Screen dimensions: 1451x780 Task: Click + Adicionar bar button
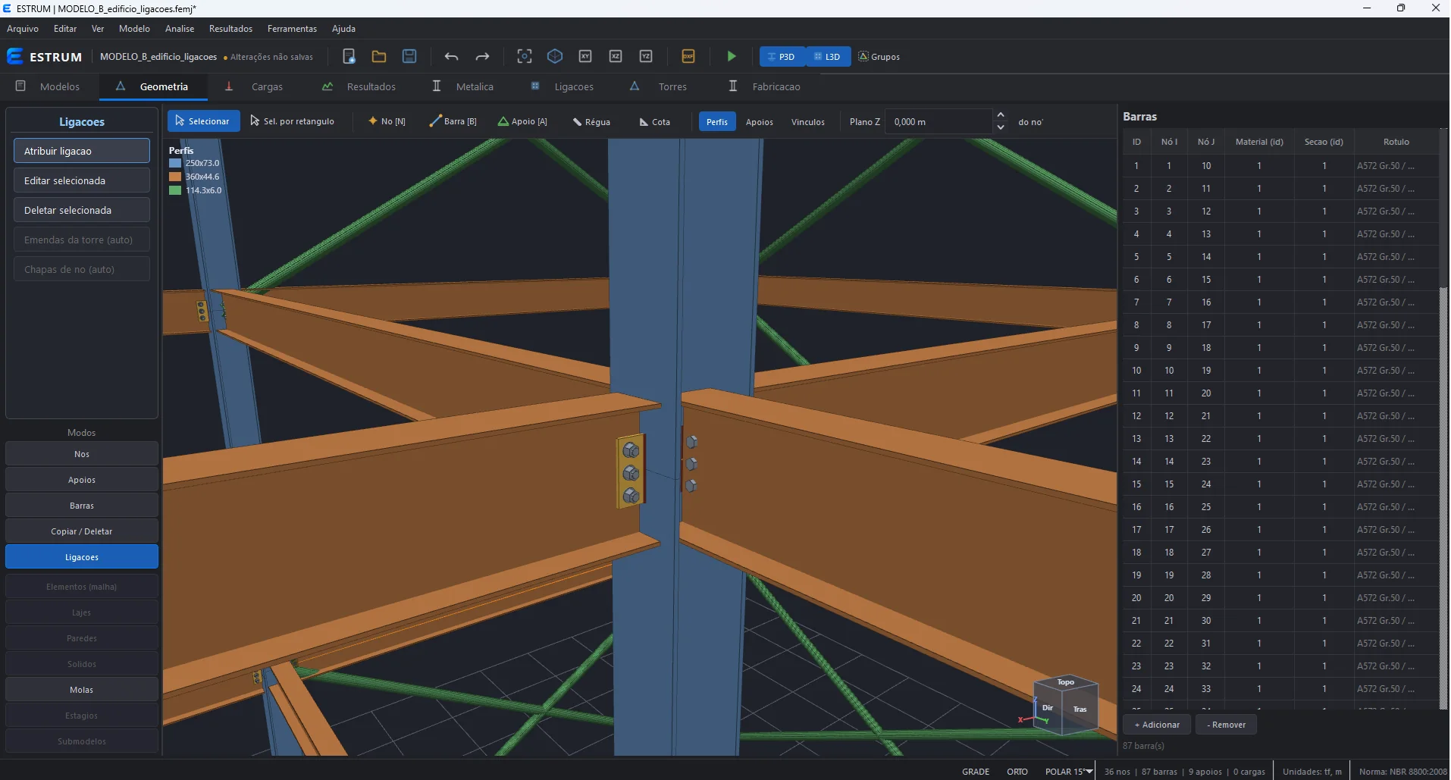(1157, 725)
